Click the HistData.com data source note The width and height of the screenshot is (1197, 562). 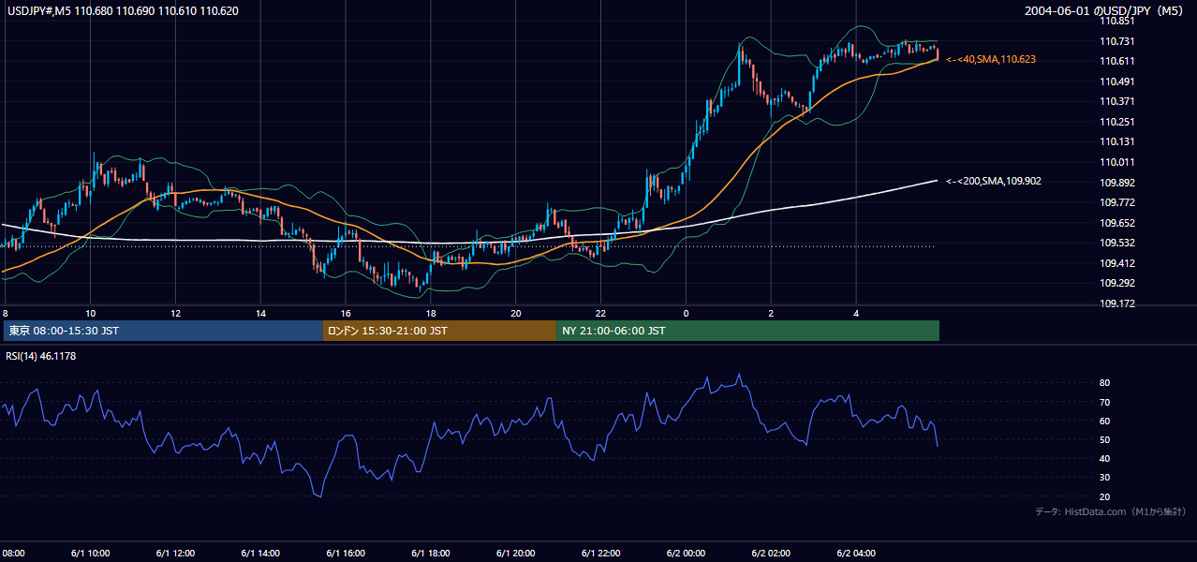coord(1111,511)
